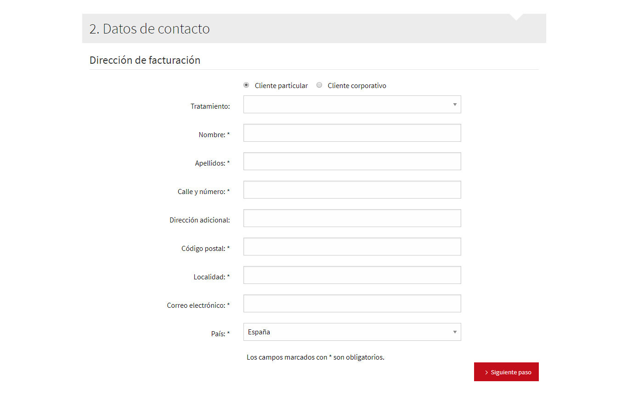Screen dimensions: 633x400
Task: Click the Correo electrónico input field
Action: 352,304
